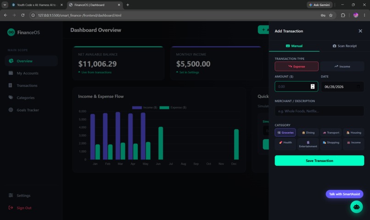
Task: Close the FinanceOS | Dashboard browser tab
Action: [x=119, y=5]
